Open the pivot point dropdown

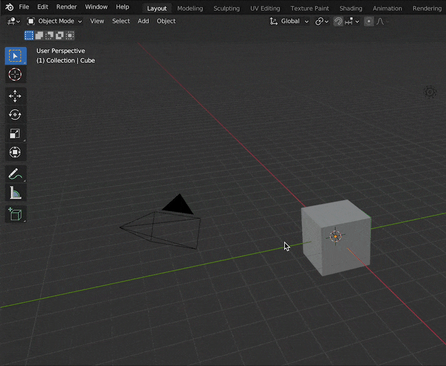pos(322,21)
